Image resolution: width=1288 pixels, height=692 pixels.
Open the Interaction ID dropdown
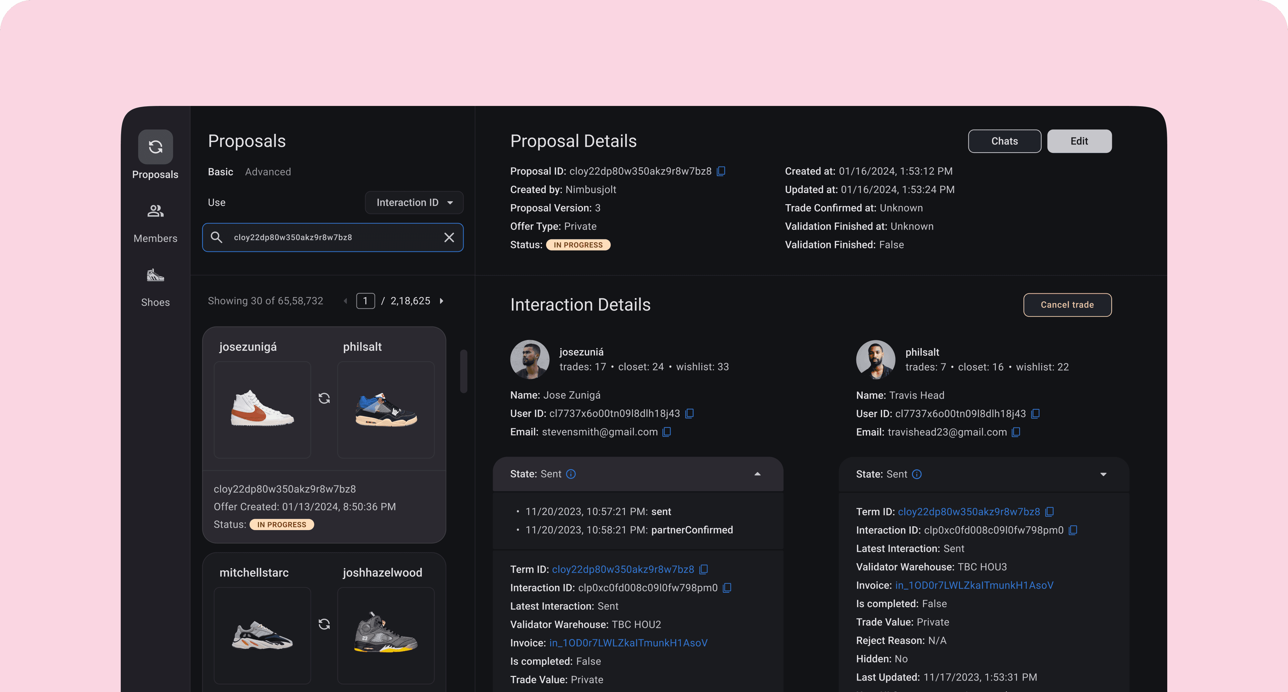(x=414, y=203)
